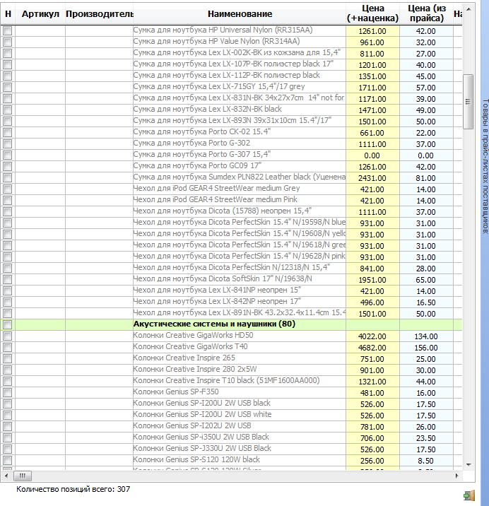Sort by Цена (из прайса) column header
489x506 pixels.
pos(426,14)
